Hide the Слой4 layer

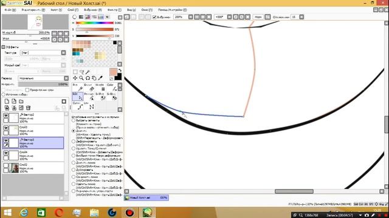pyautogui.click(x=5, y=153)
